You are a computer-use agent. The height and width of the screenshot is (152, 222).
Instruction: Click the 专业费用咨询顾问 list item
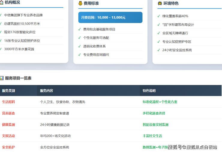coord(96,55)
